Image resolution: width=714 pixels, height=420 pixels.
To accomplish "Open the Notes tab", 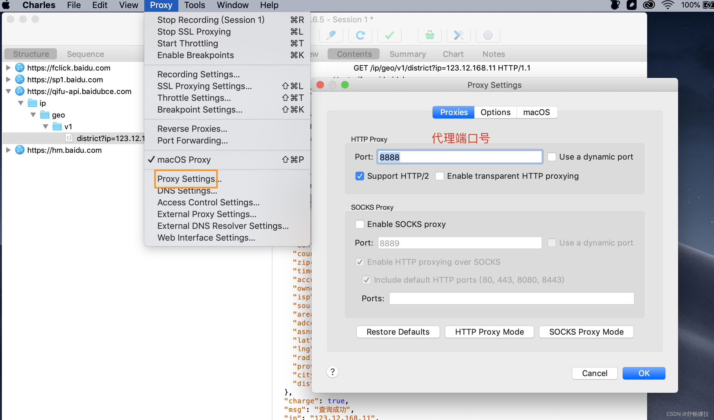I will click(494, 54).
